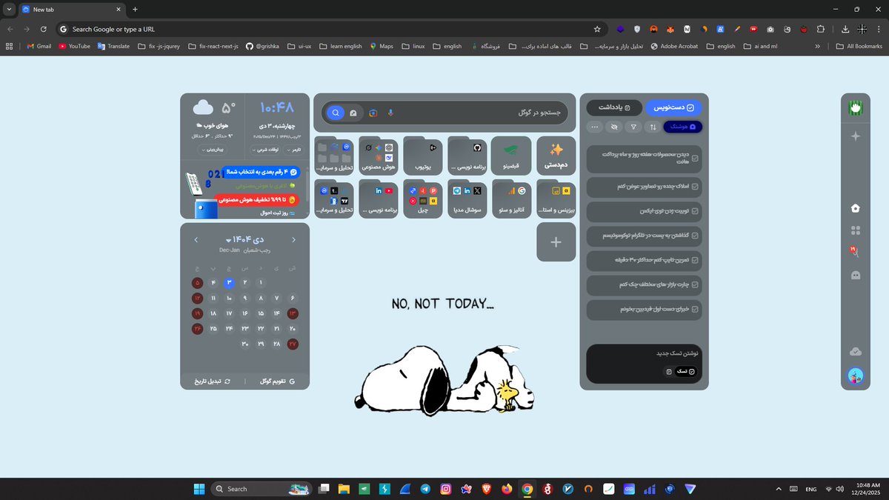Open Google Lens image search icon
Viewport: 889px width, 500px height.
click(x=373, y=113)
